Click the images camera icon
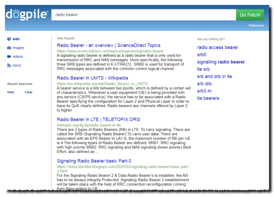The width and height of the screenshot is (274, 197). pyautogui.click(x=9, y=48)
